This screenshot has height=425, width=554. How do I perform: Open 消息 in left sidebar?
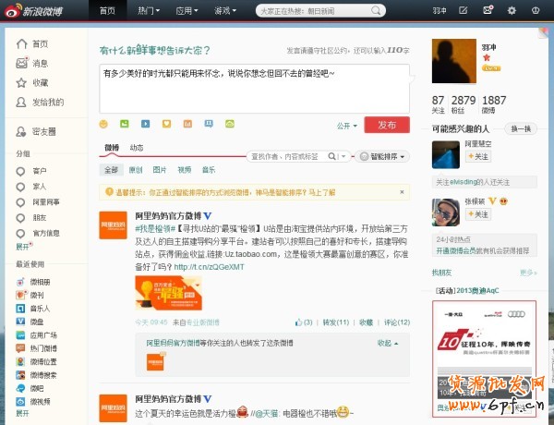pos(32,64)
